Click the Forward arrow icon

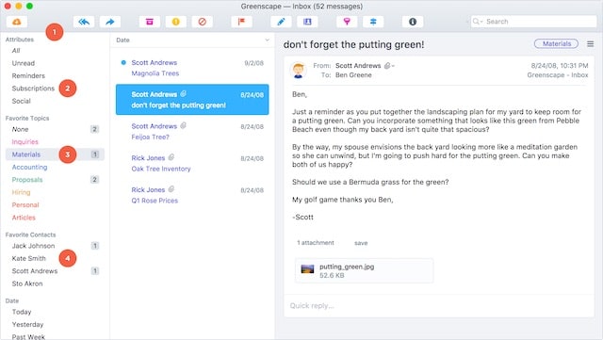(110, 22)
